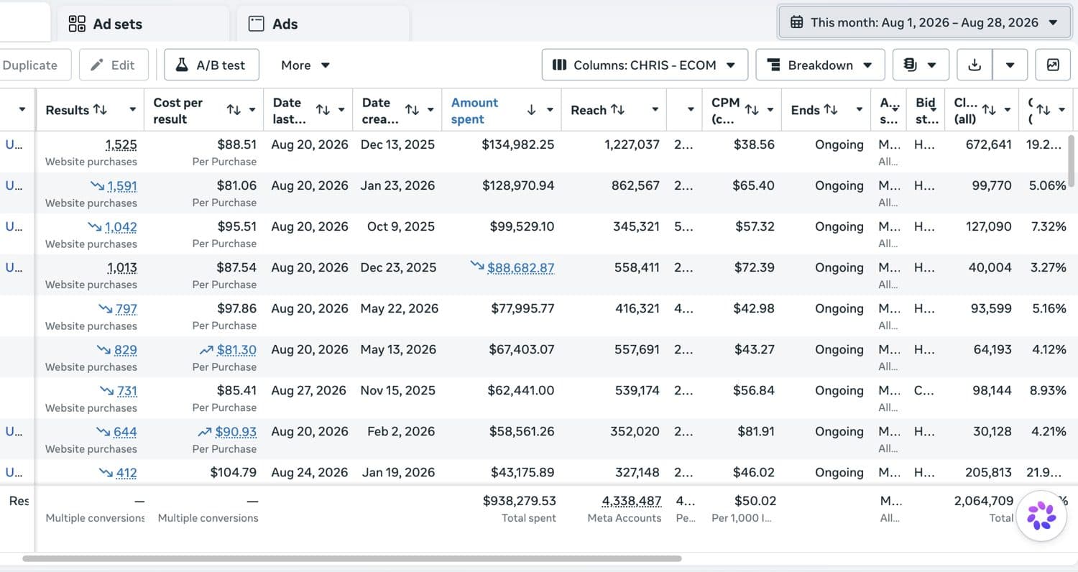Click total spent $938,279.53

(520, 501)
